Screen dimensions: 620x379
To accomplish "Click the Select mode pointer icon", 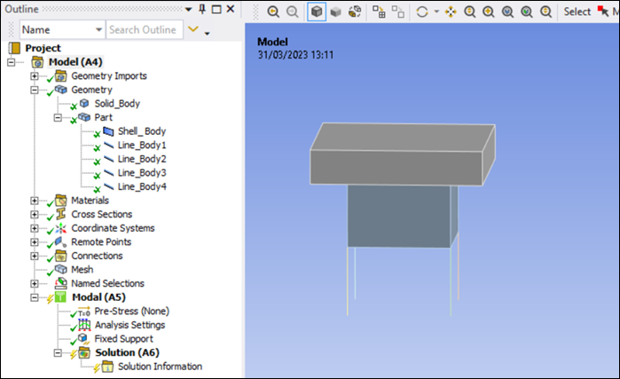I will [603, 12].
